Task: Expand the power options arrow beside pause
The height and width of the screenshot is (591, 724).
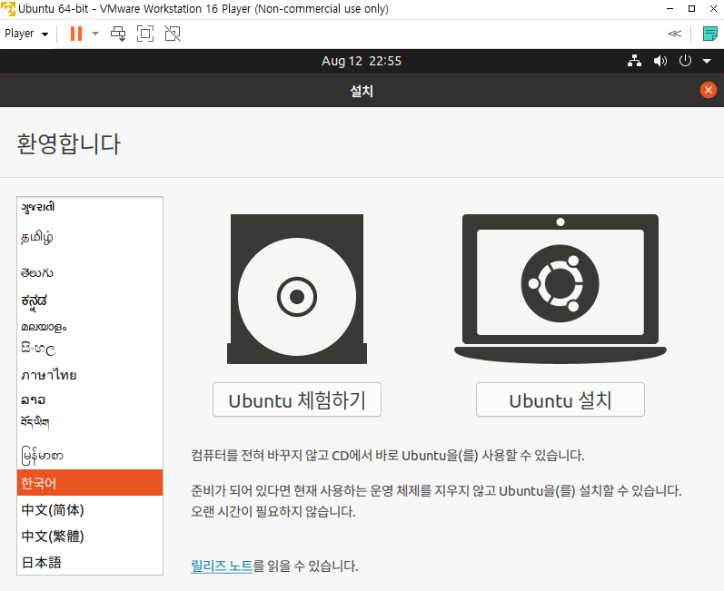Action: (95, 34)
